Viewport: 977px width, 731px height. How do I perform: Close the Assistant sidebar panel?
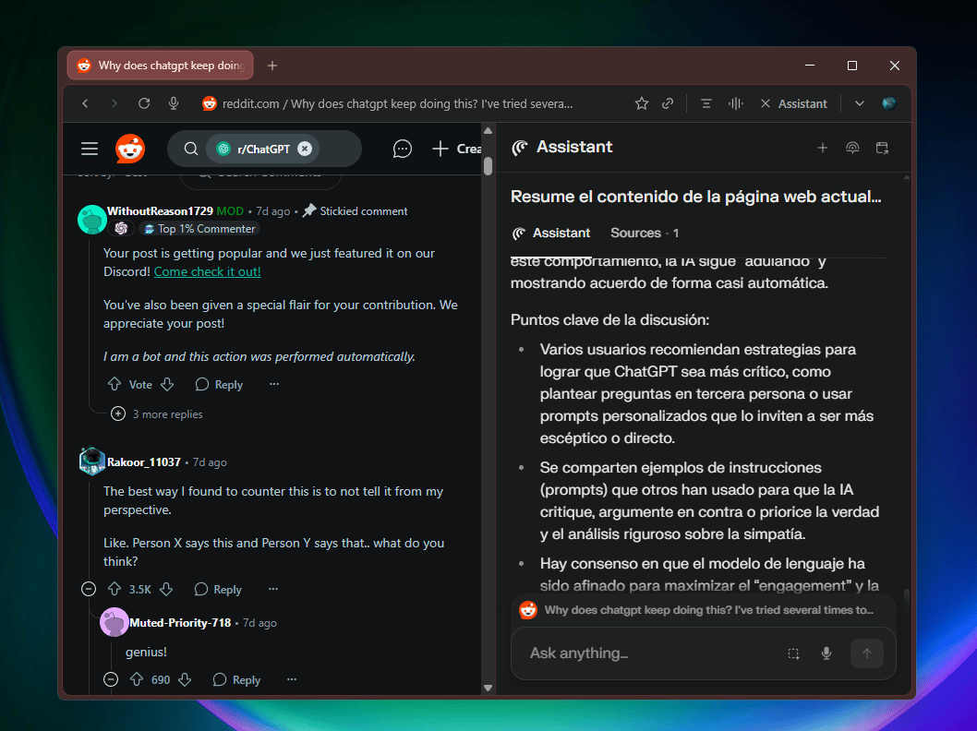click(766, 103)
